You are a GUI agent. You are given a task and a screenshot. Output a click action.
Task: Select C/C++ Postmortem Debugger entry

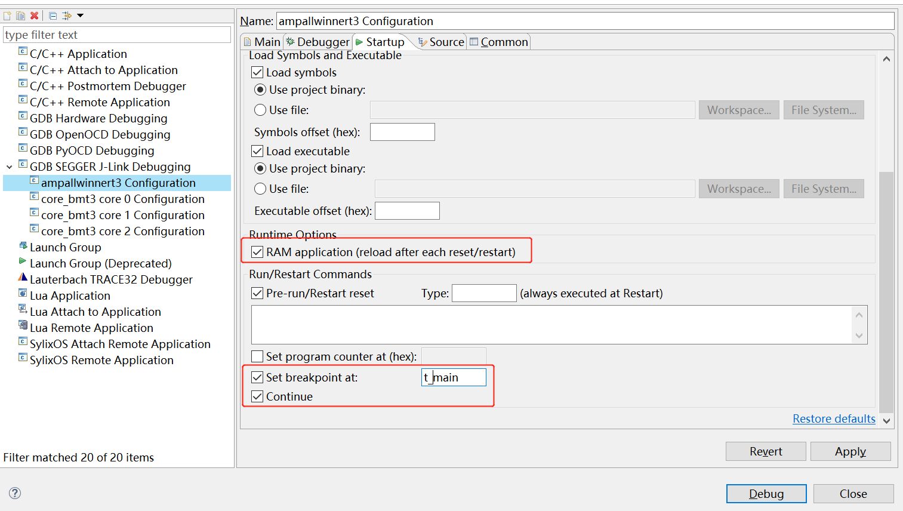108,86
